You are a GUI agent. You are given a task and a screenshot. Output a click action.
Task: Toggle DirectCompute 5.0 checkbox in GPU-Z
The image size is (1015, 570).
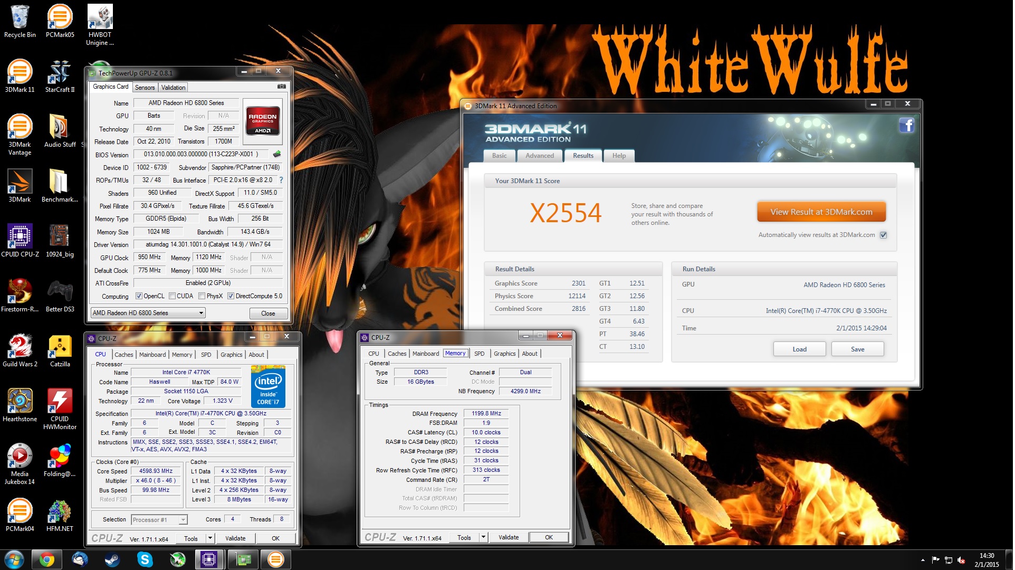[x=231, y=296]
